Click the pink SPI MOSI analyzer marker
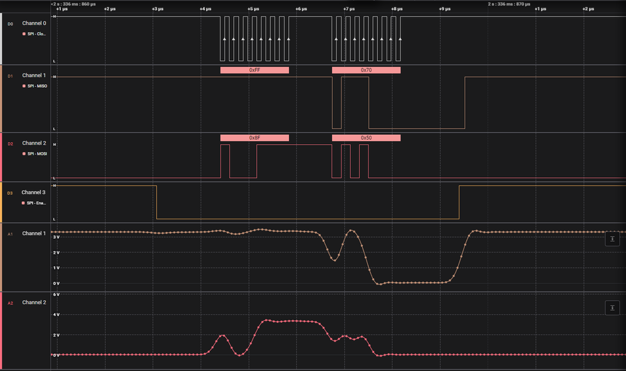 [24, 154]
